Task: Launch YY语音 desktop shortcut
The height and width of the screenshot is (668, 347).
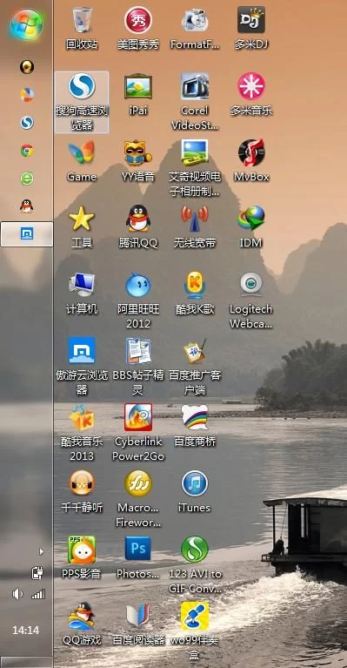Action: click(137, 161)
